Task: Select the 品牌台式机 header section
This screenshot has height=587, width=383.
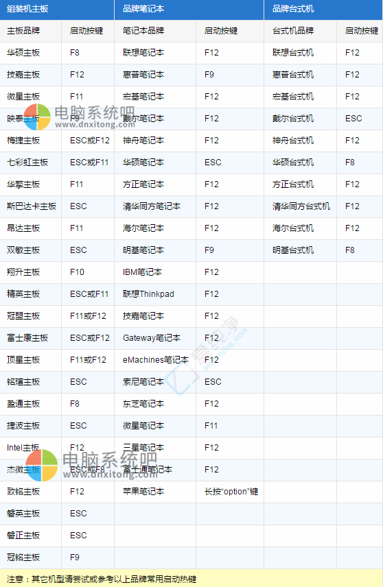Action: coord(323,10)
